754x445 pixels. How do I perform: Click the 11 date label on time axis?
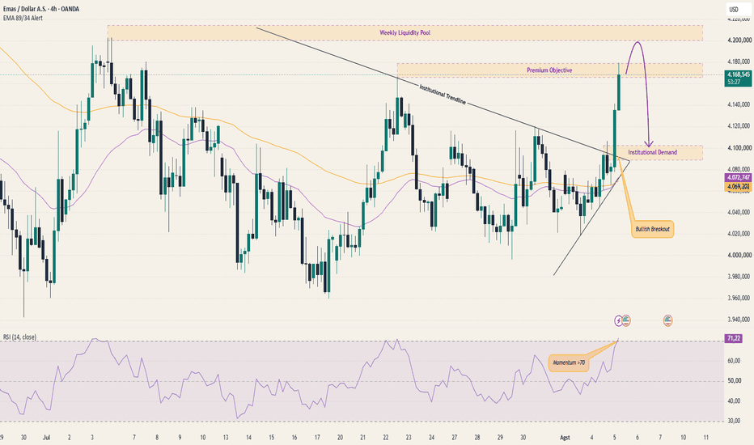705,437
